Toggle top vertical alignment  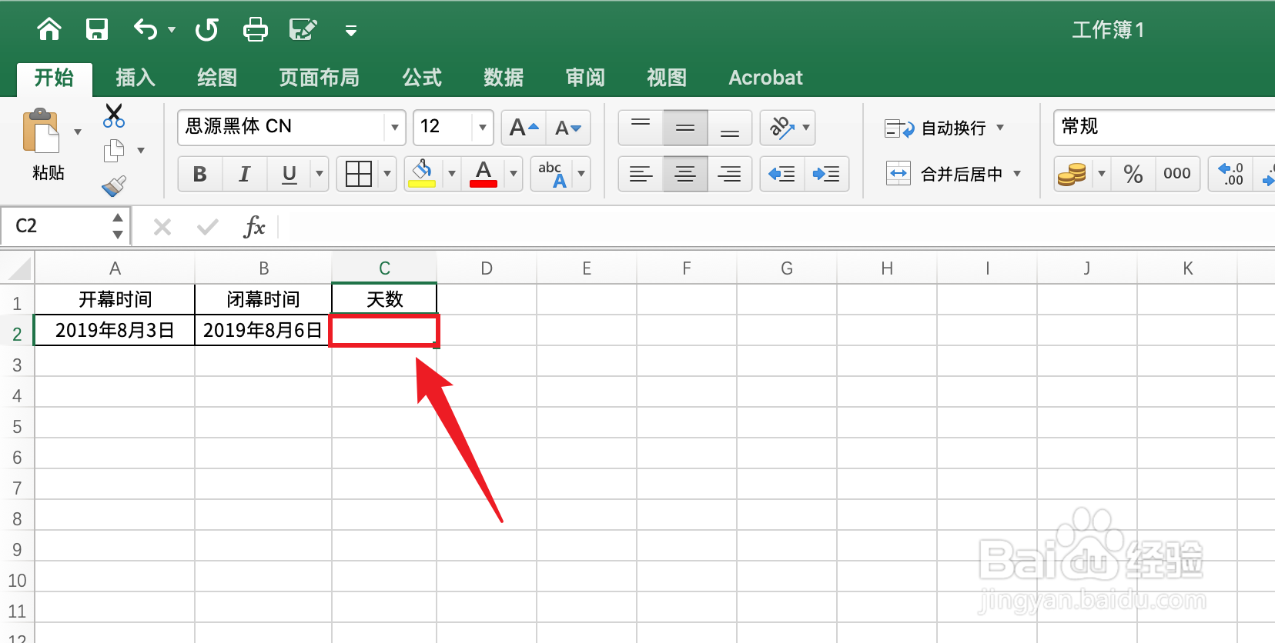click(x=641, y=128)
